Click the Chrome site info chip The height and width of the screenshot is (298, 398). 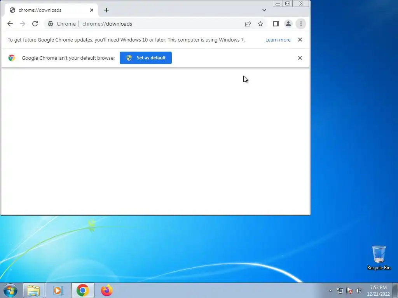[x=62, y=24]
